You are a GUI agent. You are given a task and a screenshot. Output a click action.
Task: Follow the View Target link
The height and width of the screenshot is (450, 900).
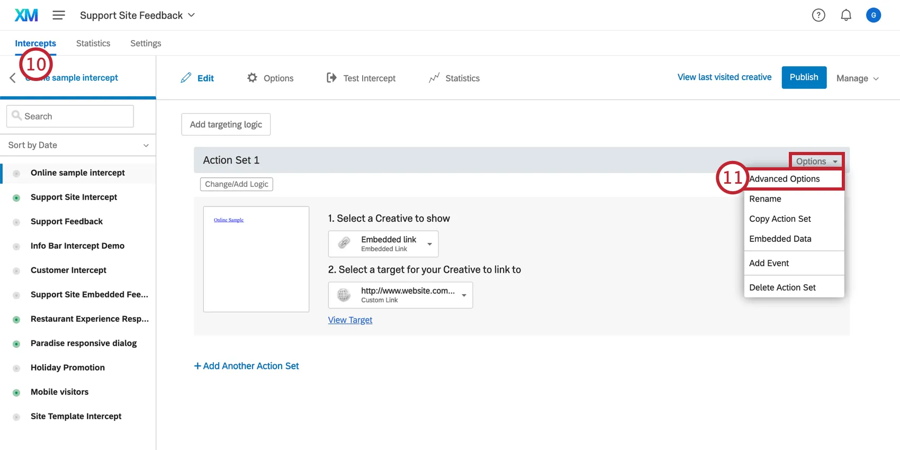pos(350,320)
